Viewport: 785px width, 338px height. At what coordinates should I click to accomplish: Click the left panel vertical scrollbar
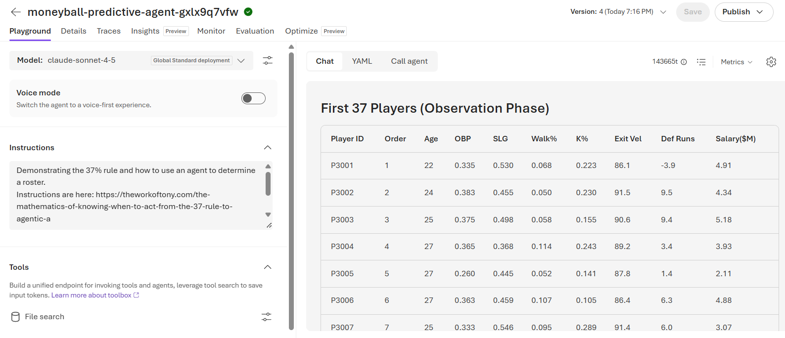[x=291, y=190]
